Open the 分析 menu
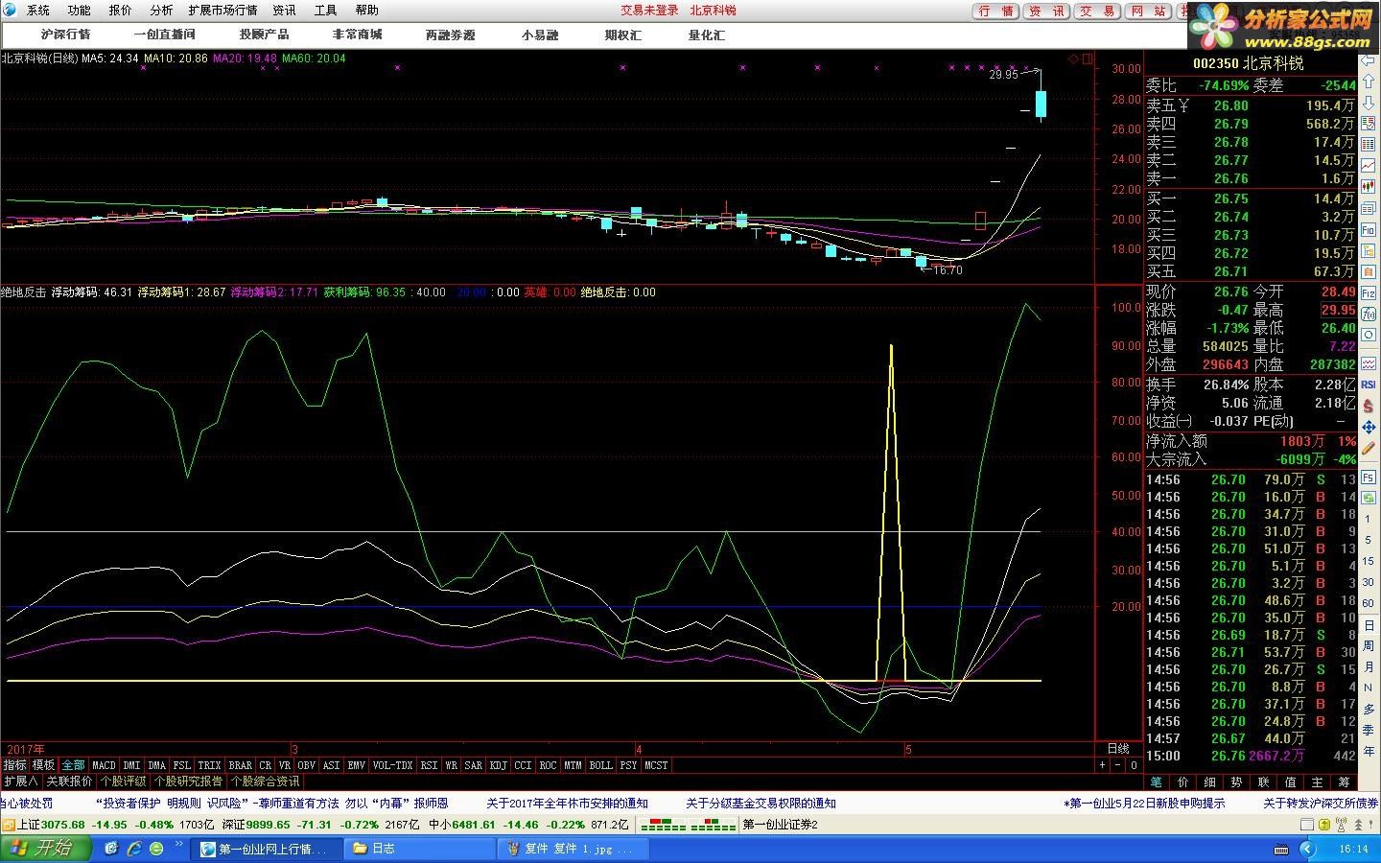1381x863 pixels. 161,11
